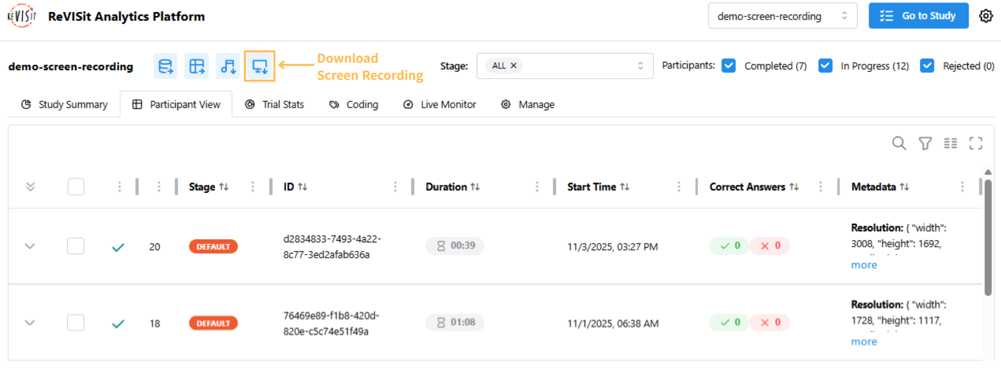Toggle Rejected participants checkbox
Screen dimensions: 1001x374
[x=927, y=66]
